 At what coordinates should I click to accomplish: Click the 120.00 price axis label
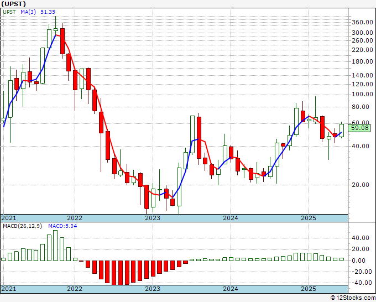[362, 84]
